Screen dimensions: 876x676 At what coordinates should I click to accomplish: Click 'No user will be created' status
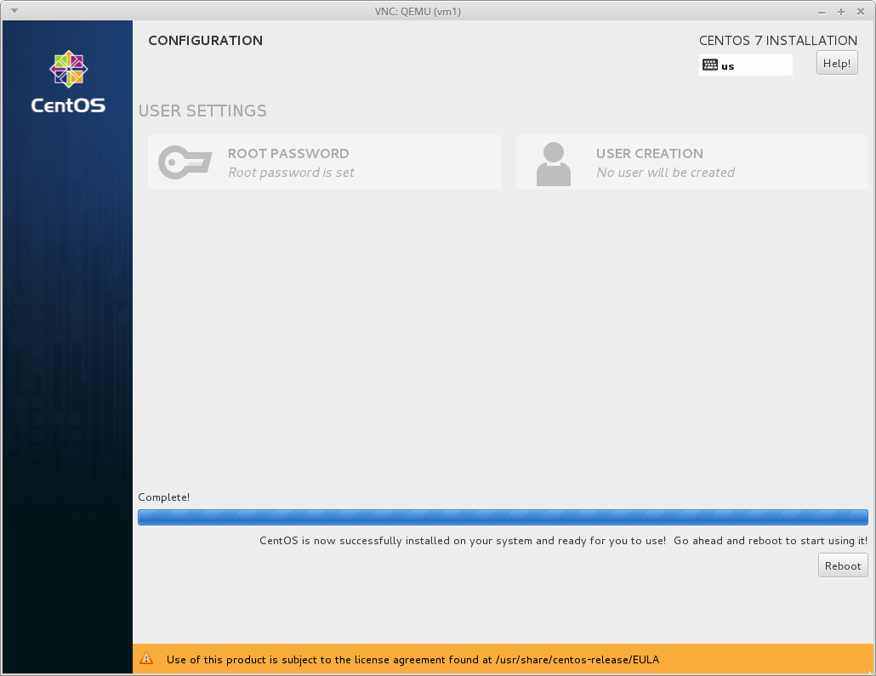click(665, 173)
